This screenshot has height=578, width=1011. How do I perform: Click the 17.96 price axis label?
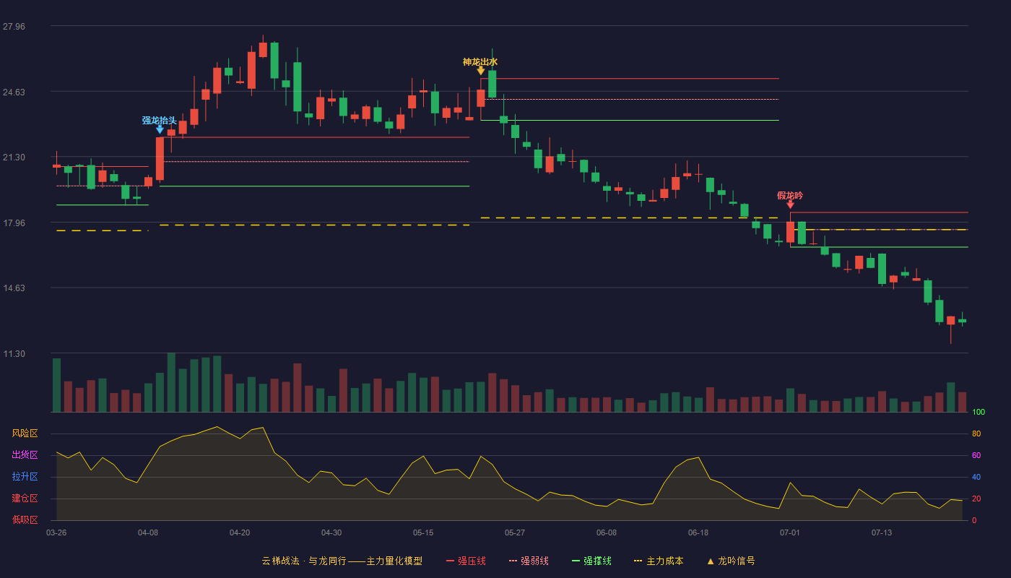(14, 223)
